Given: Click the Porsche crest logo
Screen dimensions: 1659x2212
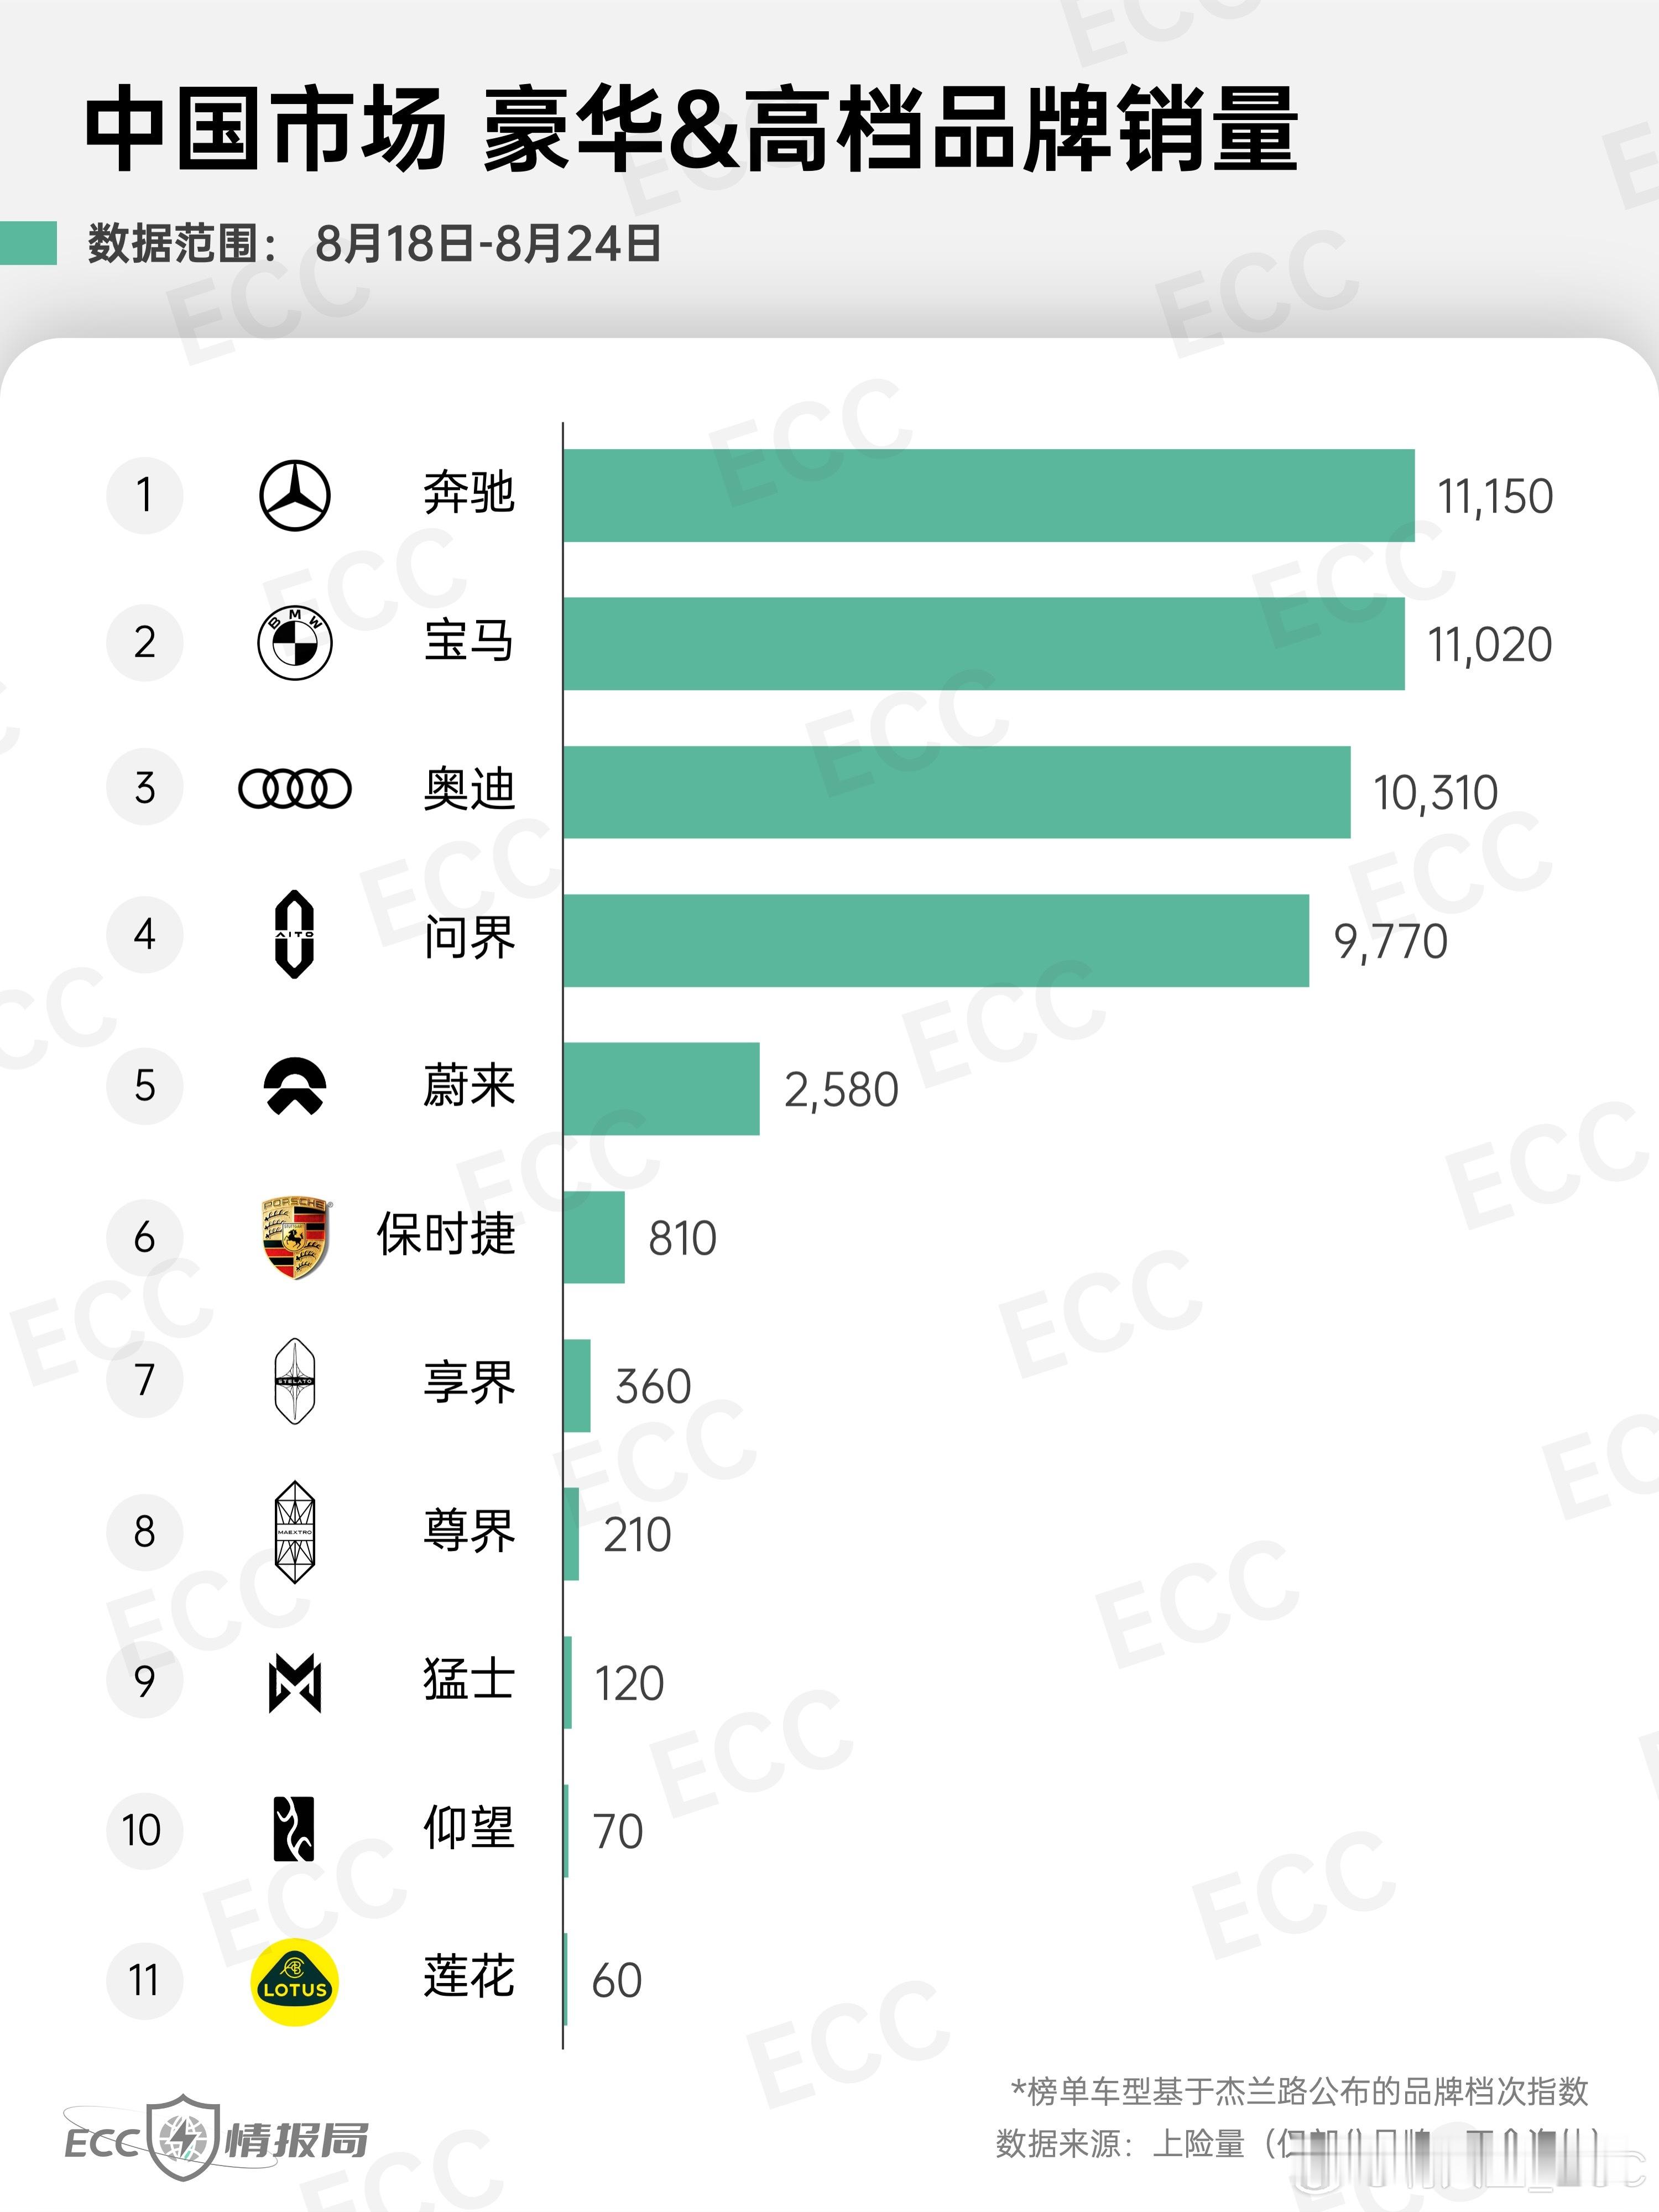Looking at the screenshot, I should (296, 1238).
